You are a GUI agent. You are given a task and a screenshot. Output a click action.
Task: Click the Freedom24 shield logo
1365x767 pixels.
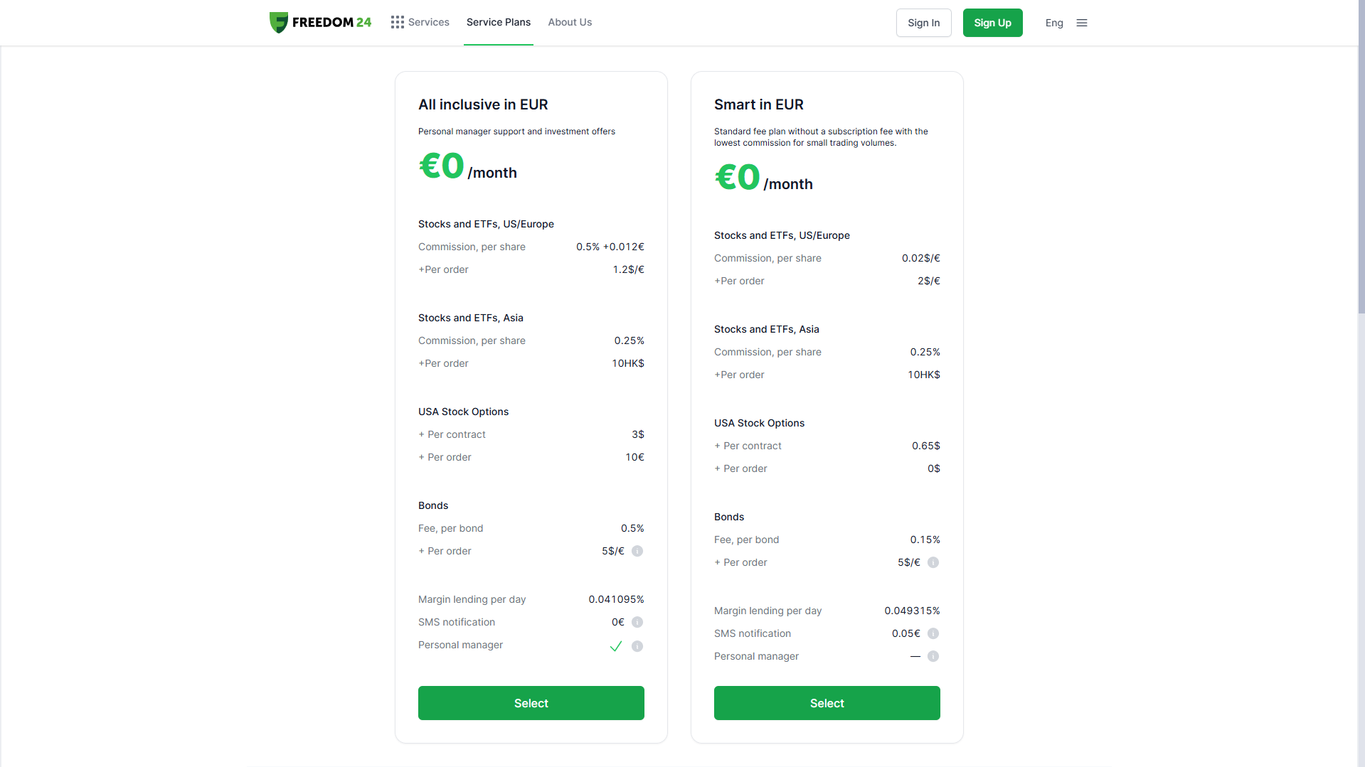coord(279,23)
